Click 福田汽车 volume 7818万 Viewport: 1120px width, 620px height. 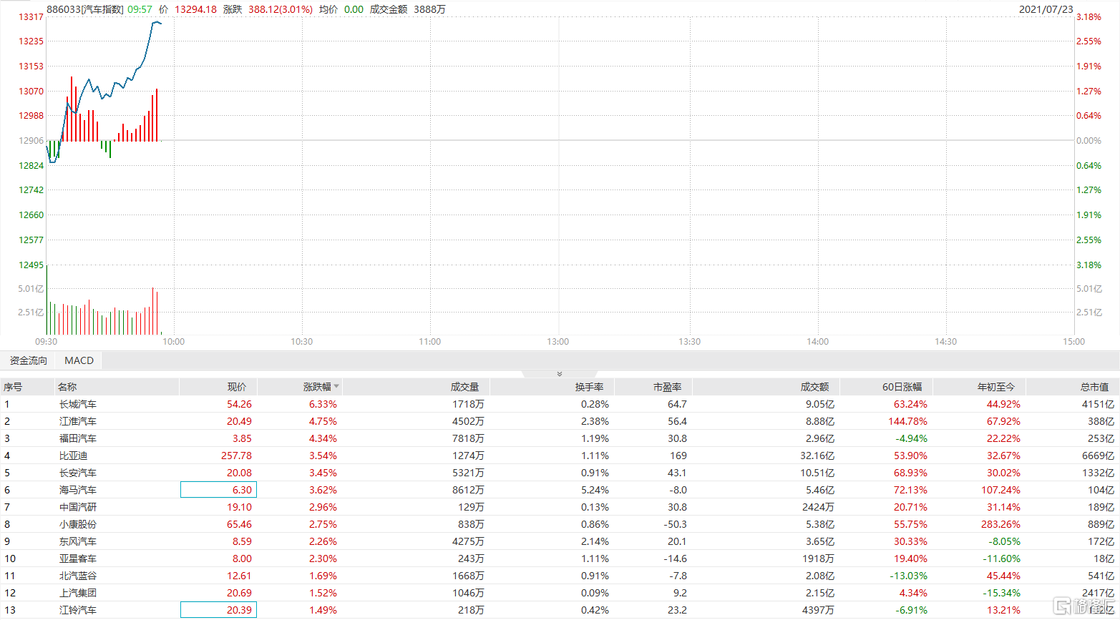click(x=468, y=438)
